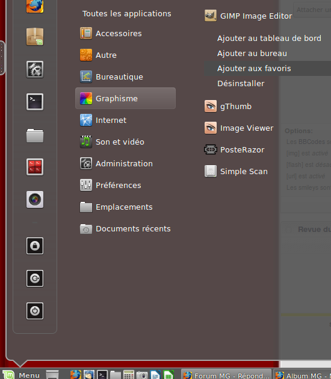Click the camera screenshot launcher in panel
This screenshot has height=379, width=331.
tap(142, 375)
